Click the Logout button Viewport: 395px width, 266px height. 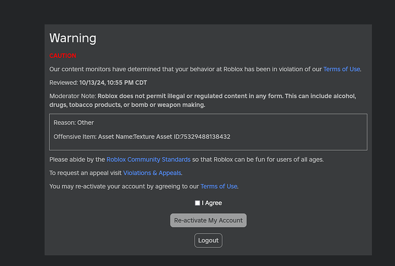208,241
